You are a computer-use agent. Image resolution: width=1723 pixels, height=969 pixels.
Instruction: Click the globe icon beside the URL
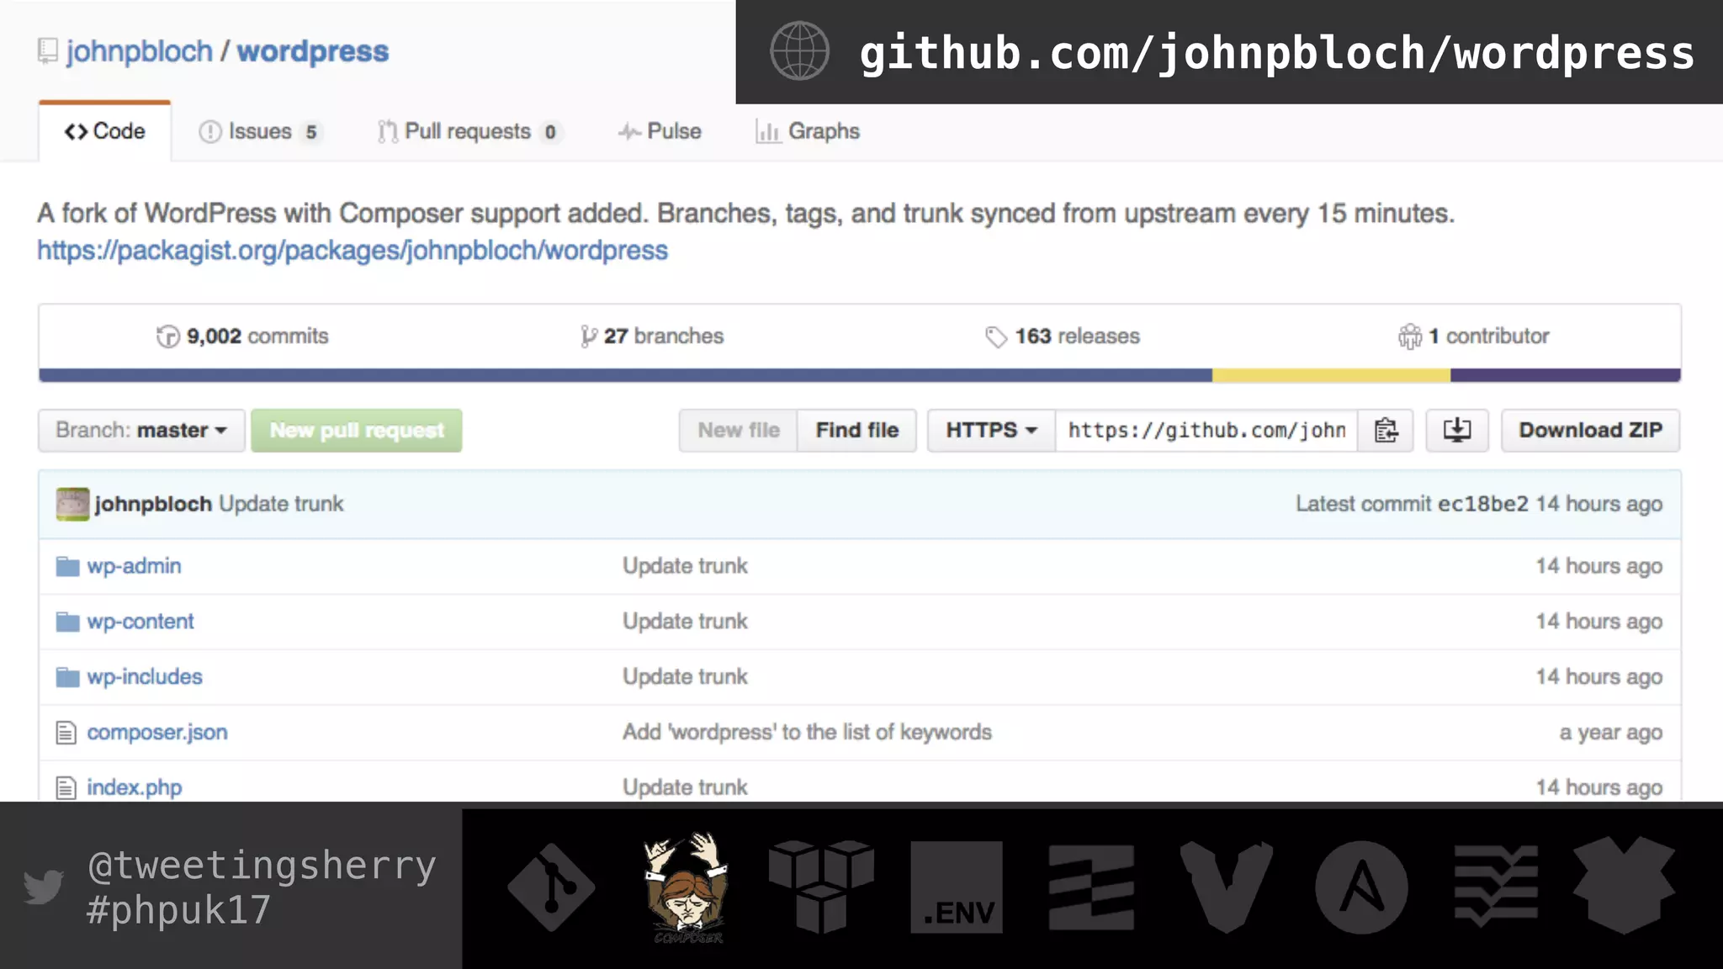click(799, 51)
